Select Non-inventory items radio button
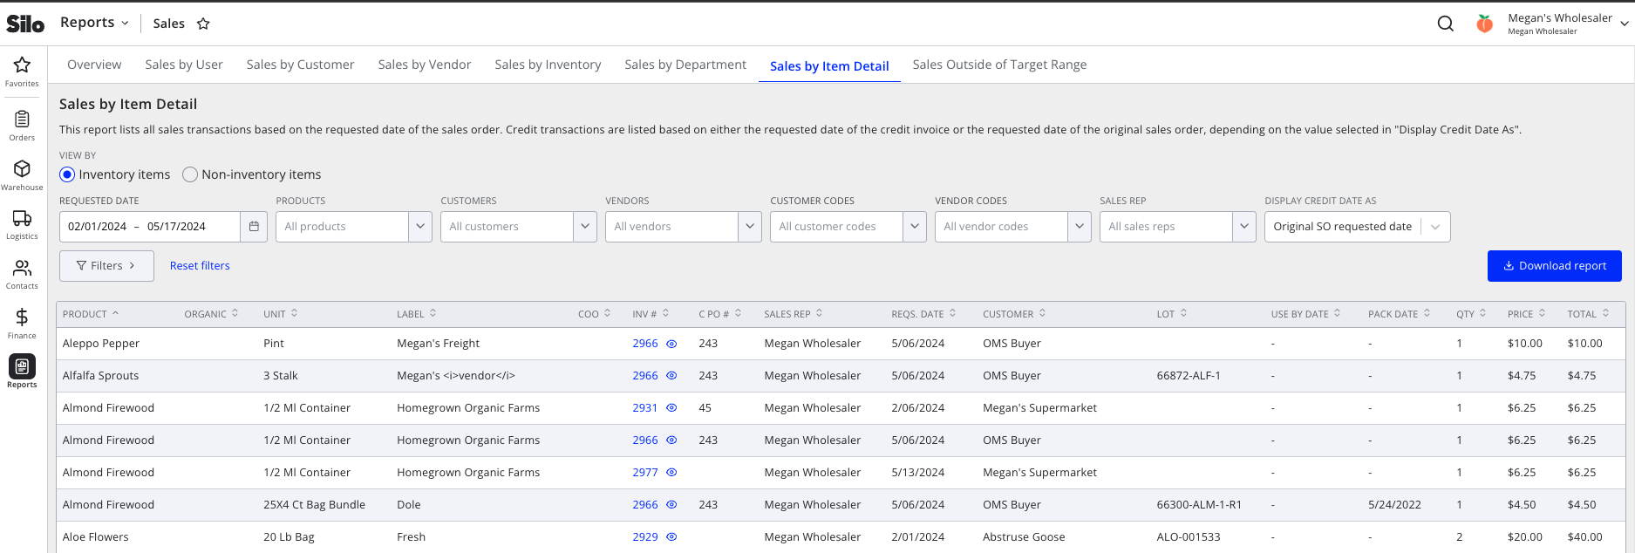 click(x=190, y=174)
